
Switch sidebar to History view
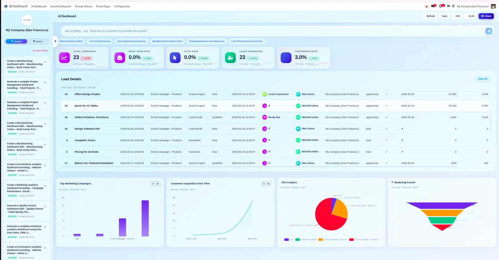tap(16, 41)
